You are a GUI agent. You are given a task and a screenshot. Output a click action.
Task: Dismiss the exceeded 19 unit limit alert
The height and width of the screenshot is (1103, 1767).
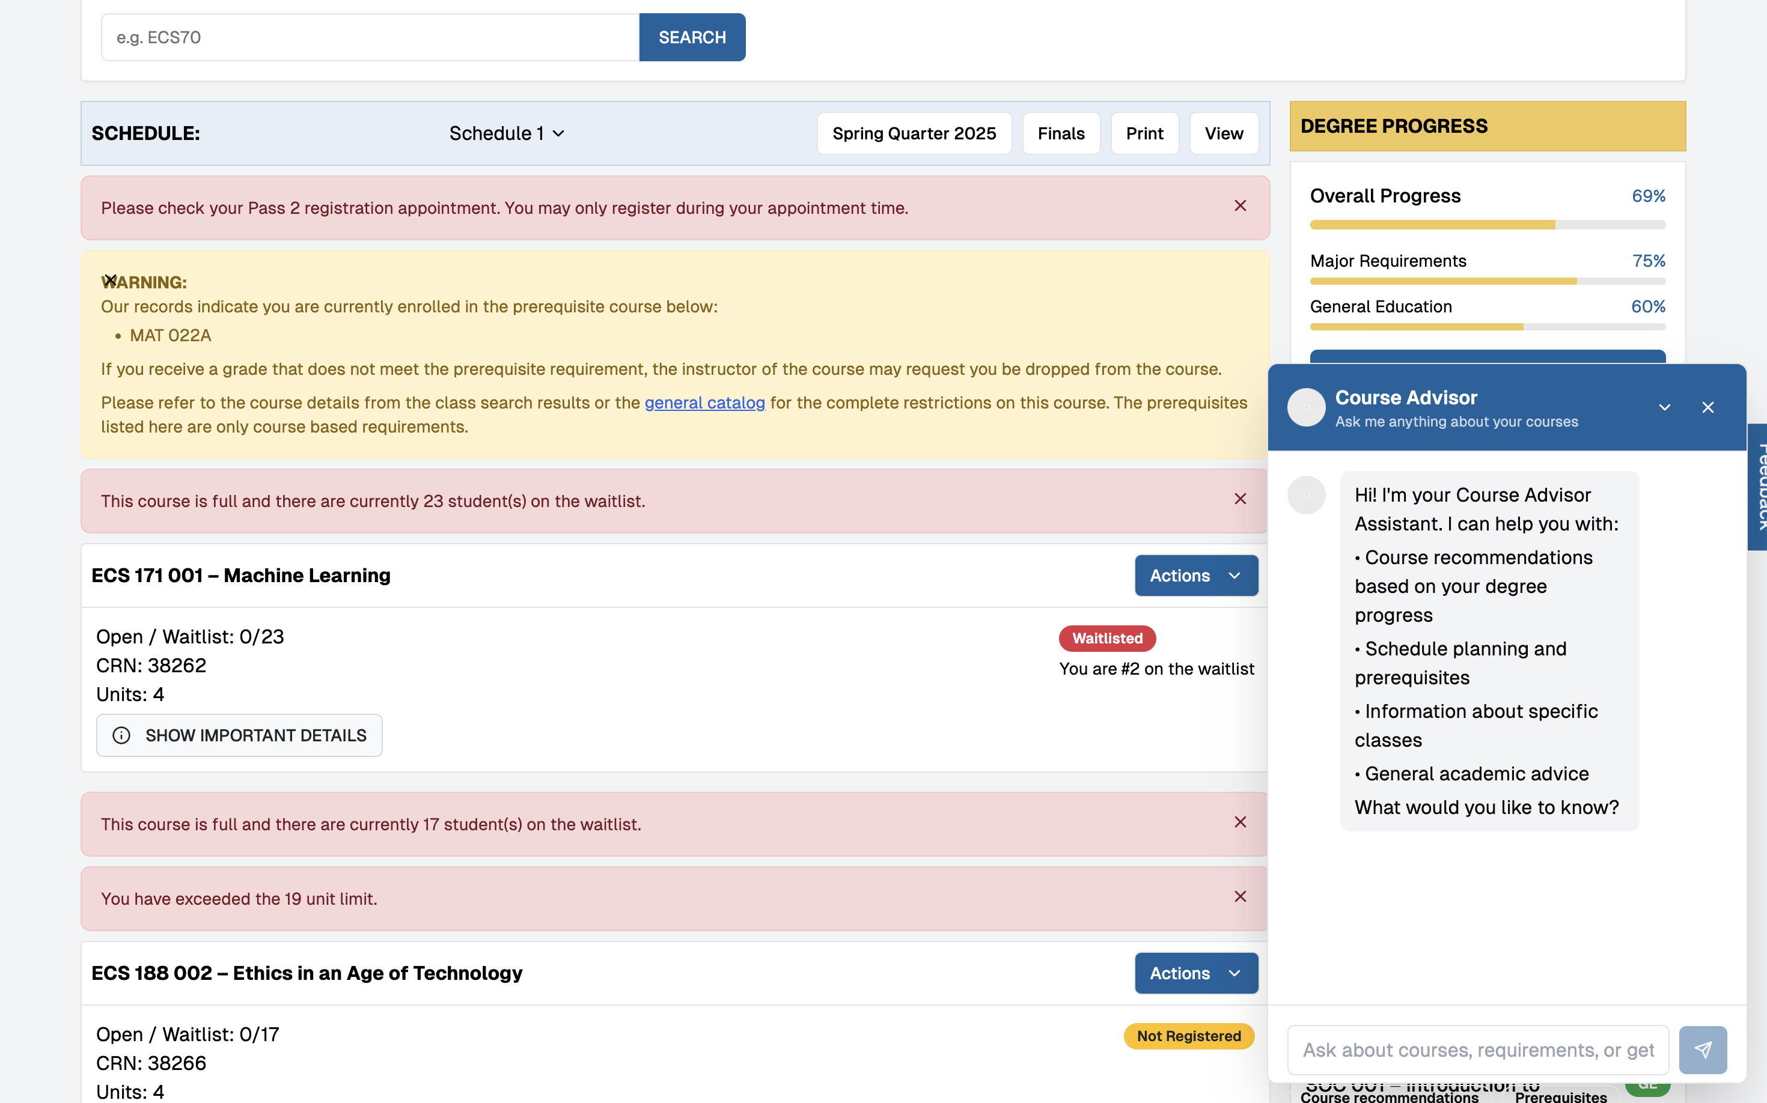pyautogui.click(x=1239, y=896)
